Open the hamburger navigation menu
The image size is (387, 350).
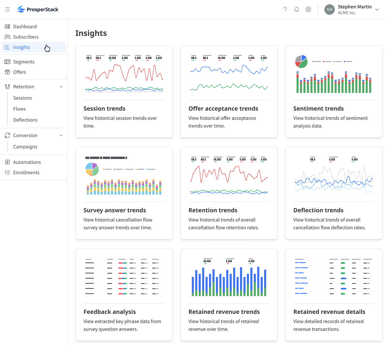(7, 9)
